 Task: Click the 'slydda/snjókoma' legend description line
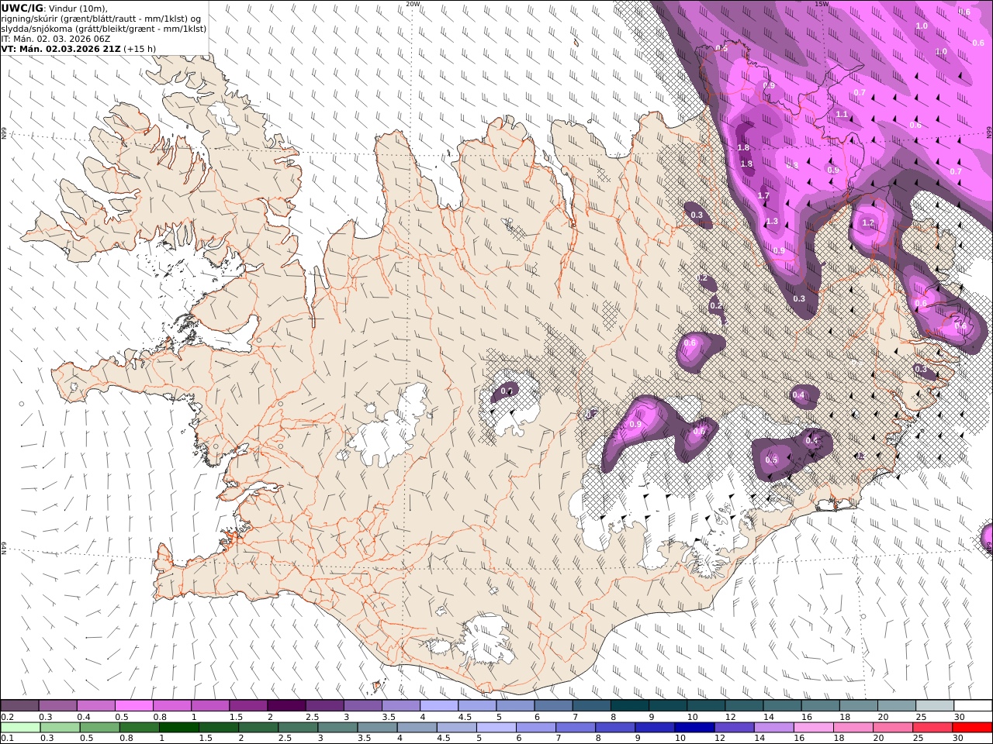click(104, 28)
